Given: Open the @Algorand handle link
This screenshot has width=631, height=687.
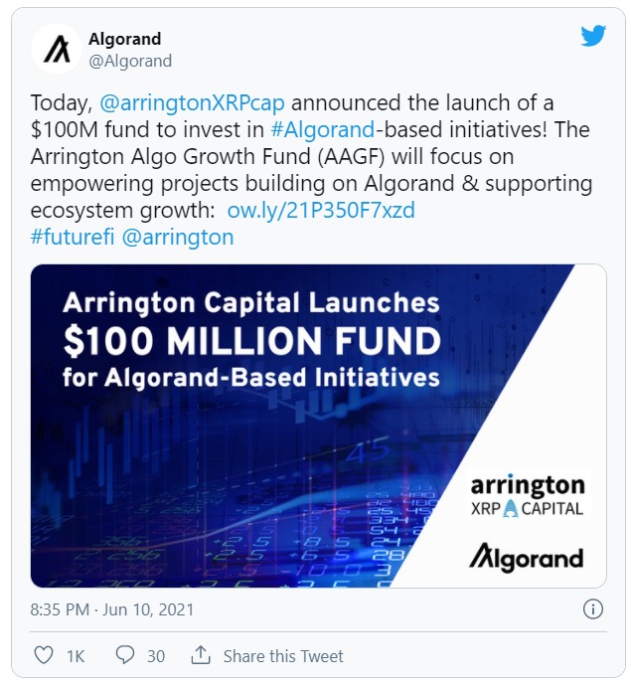Looking at the screenshot, I should [x=130, y=61].
